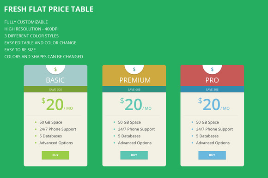Select the PRO plan header
Viewport: 268px width, 178px height.
tap(212, 80)
